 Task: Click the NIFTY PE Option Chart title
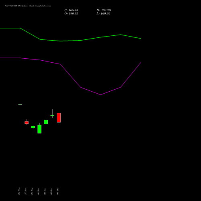(x=28, y=6)
